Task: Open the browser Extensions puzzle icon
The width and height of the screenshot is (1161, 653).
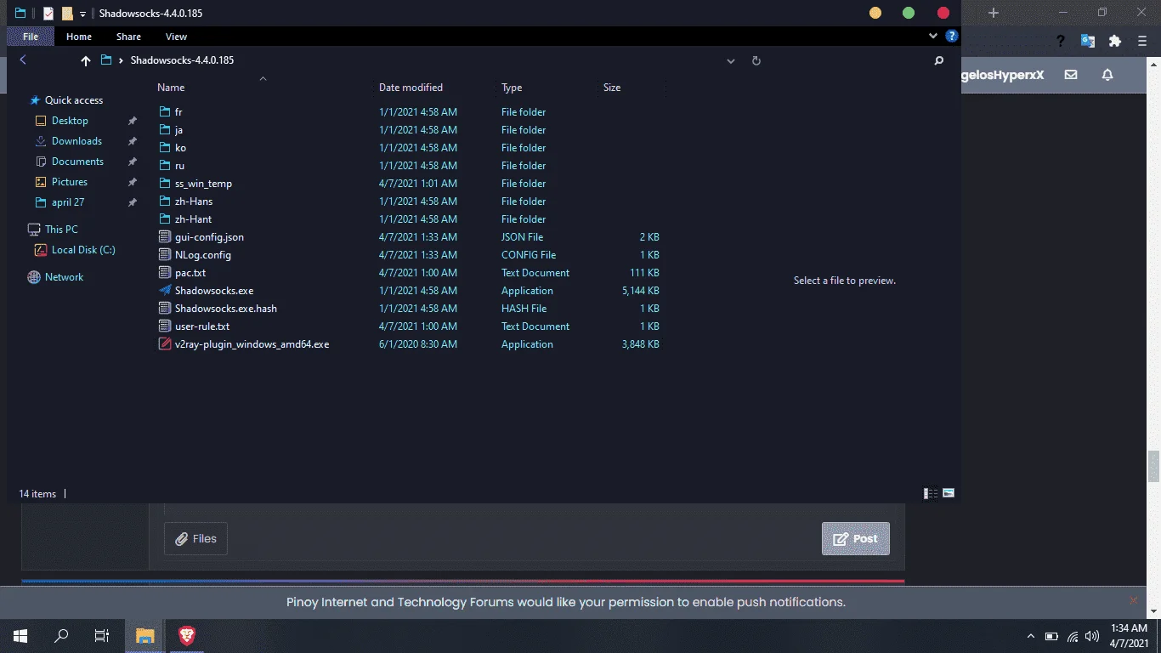Action: tap(1115, 41)
